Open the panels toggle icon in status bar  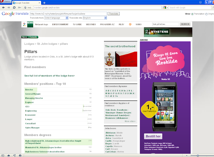(3, 155)
